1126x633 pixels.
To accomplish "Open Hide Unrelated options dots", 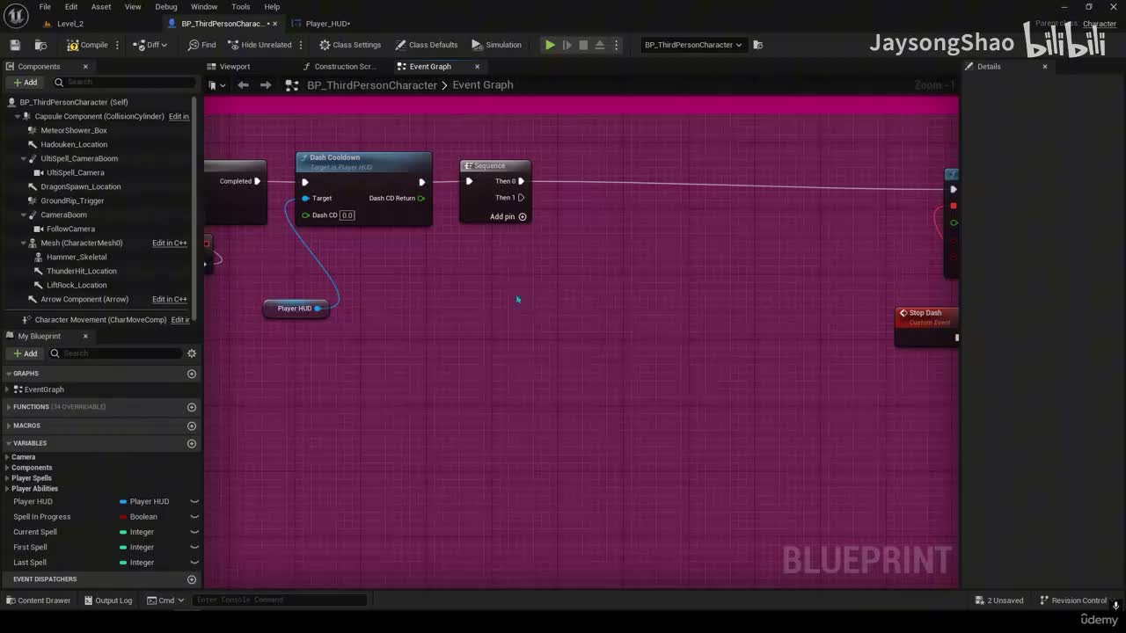I will coord(301,45).
